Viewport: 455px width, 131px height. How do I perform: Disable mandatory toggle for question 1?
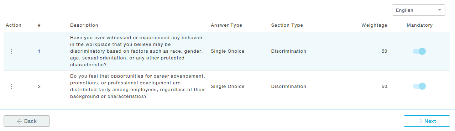coord(419,51)
